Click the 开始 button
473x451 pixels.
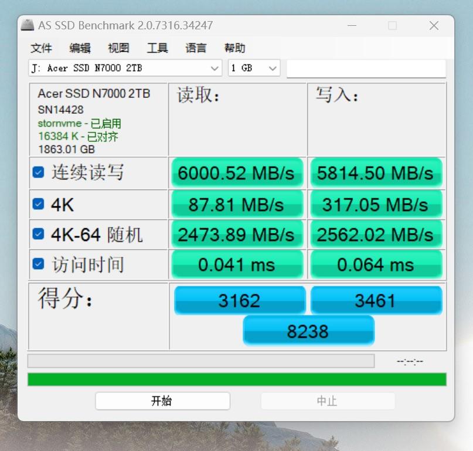point(162,401)
